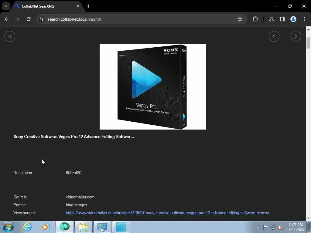Click the Show desktop strip
Screen dimensions: 311x233
click(x=309, y=227)
